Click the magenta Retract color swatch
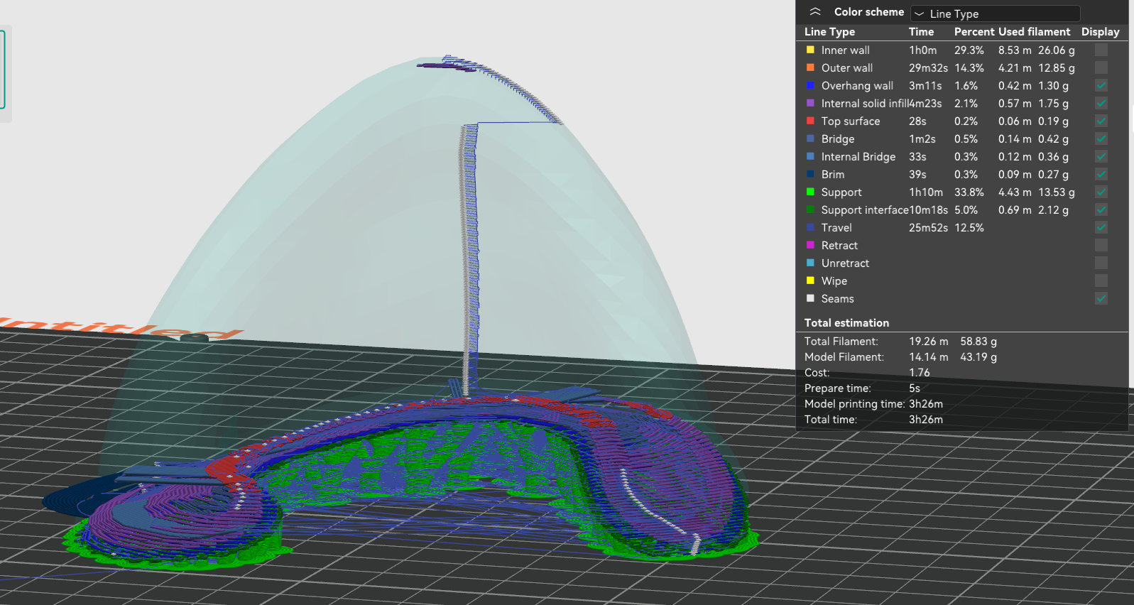The width and height of the screenshot is (1134, 605). click(810, 245)
